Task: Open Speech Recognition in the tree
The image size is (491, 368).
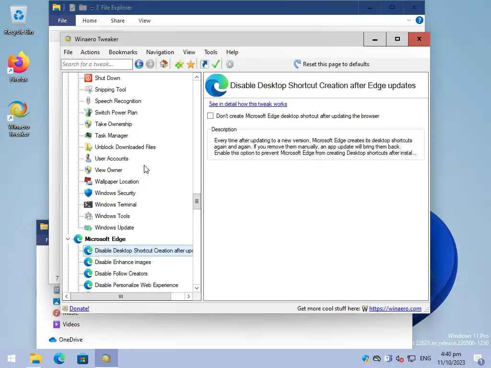Action: coord(118,101)
